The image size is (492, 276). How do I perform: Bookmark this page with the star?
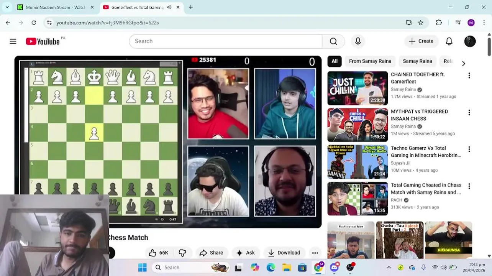coord(421,23)
